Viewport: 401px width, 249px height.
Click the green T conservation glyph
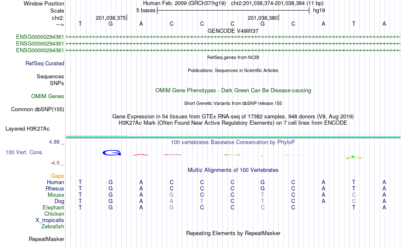point(353,156)
